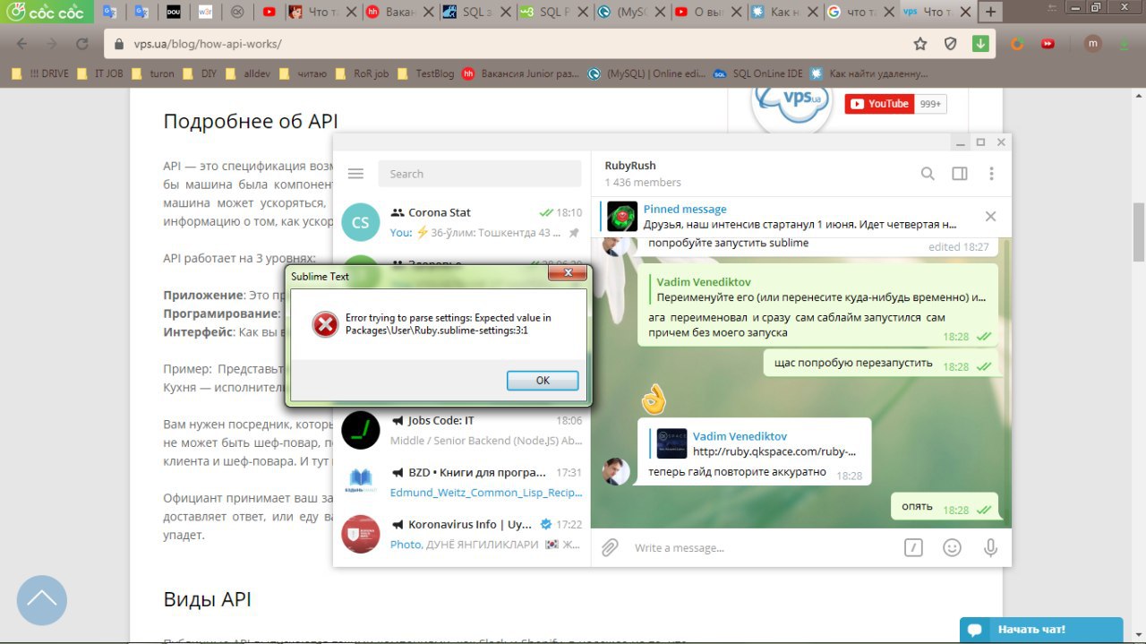Search within the RubyRush chat
The image size is (1146, 644).
[x=928, y=174]
